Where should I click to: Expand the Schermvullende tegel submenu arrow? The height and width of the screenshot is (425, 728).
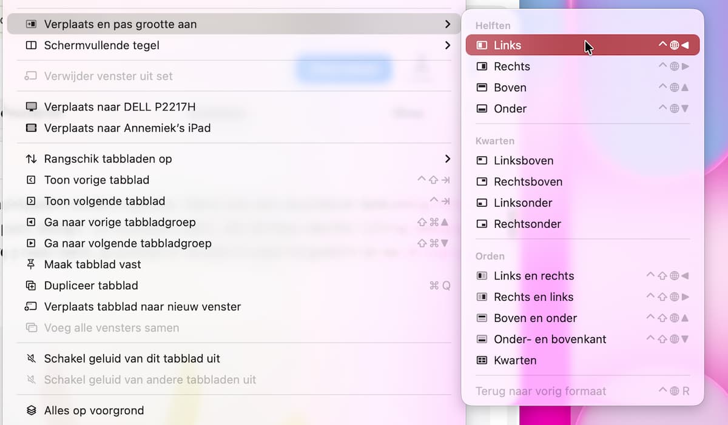click(x=448, y=45)
